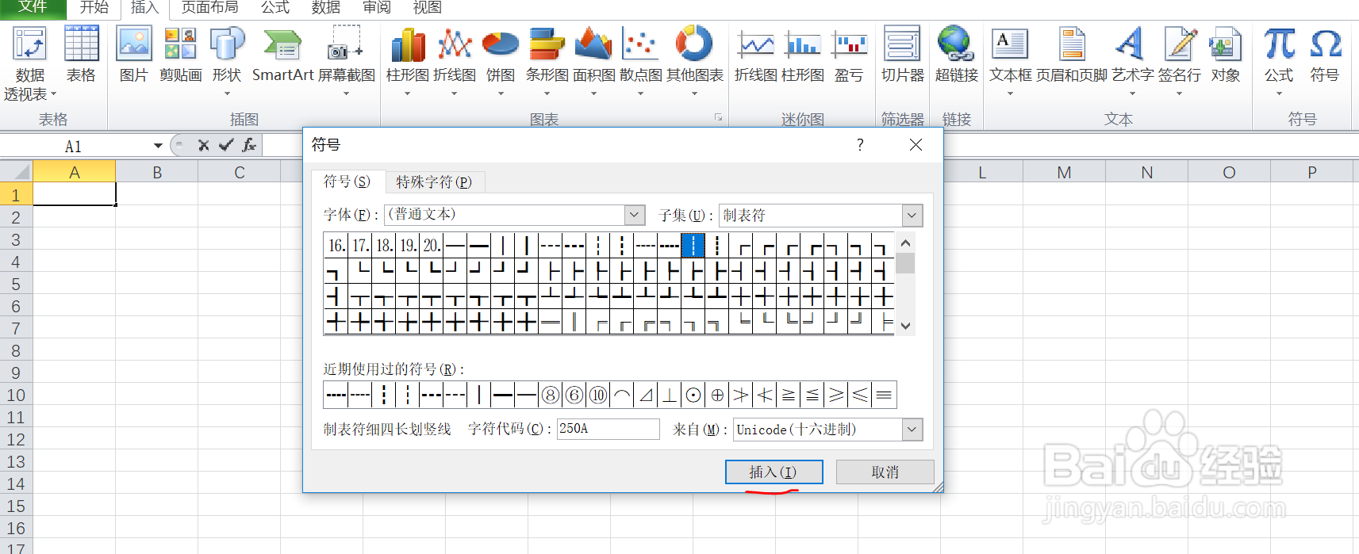Select the 符号(S) dialog tab
1359x554 pixels.
pos(347,181)
